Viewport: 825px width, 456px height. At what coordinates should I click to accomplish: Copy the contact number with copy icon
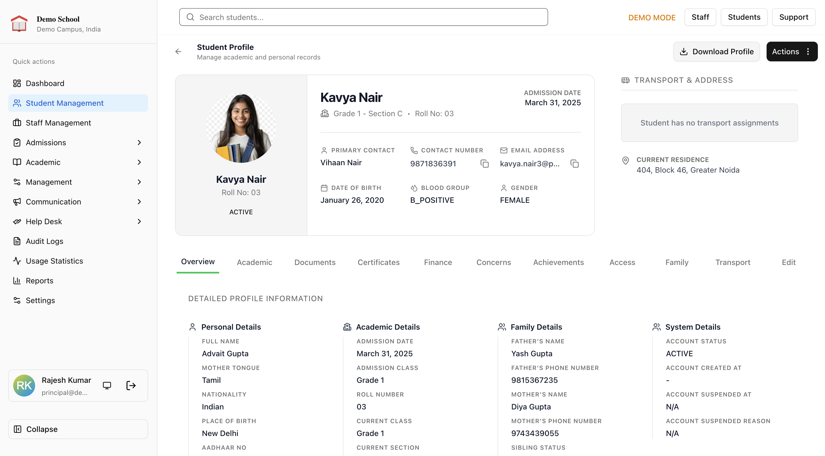pyautogui.click(x=485, y=164)
